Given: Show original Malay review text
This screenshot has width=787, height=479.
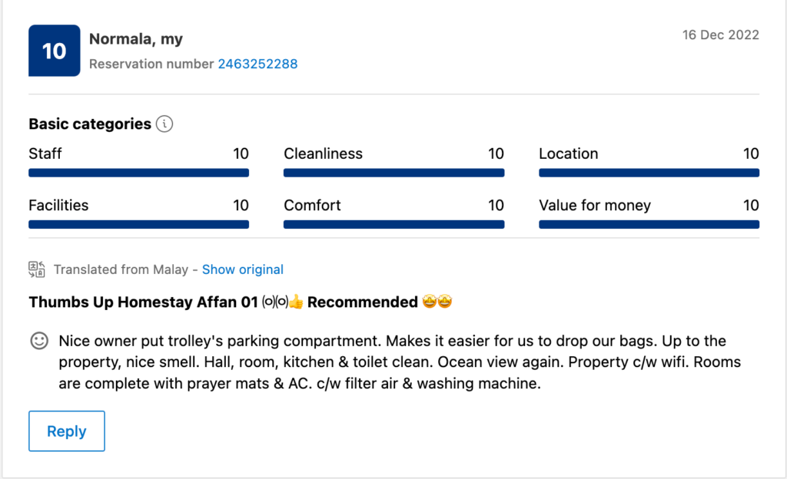Looking at the screenshot, I should point(243,269).
